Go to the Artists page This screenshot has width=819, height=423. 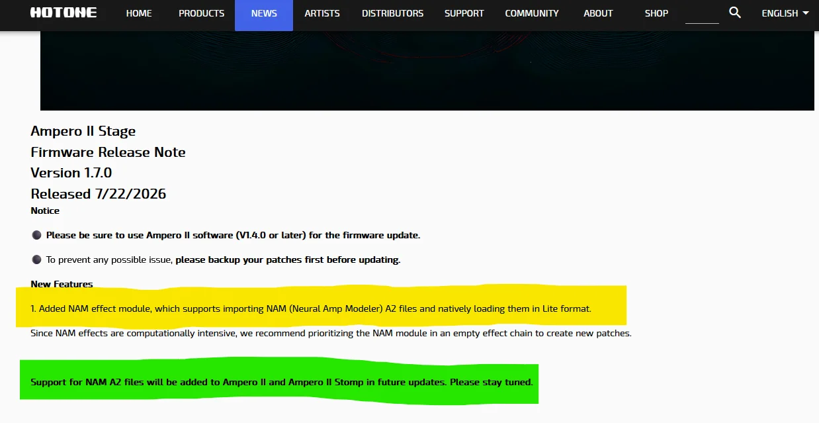[x=322, y=13]
